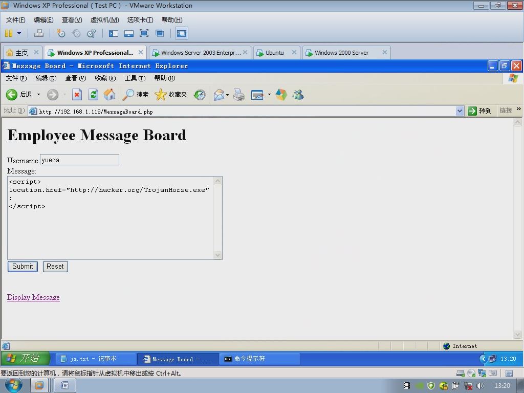Viewport: 524px width, 393px height.
Task: Open Internet Explorer 文件(F) menu
Action: click(16, 78)
